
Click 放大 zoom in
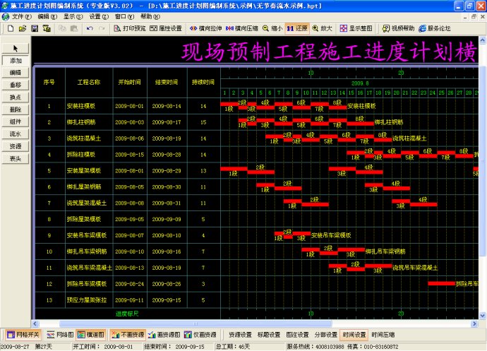click(322, 28)
